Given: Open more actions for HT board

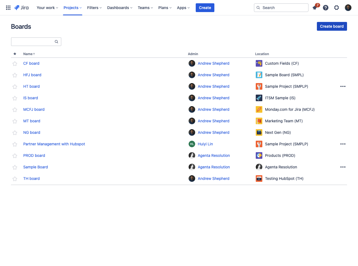Looking at the screenshot, I should click(343, 86).
